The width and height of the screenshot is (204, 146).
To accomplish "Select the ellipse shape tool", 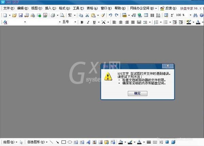I will [x=70, y=142].
